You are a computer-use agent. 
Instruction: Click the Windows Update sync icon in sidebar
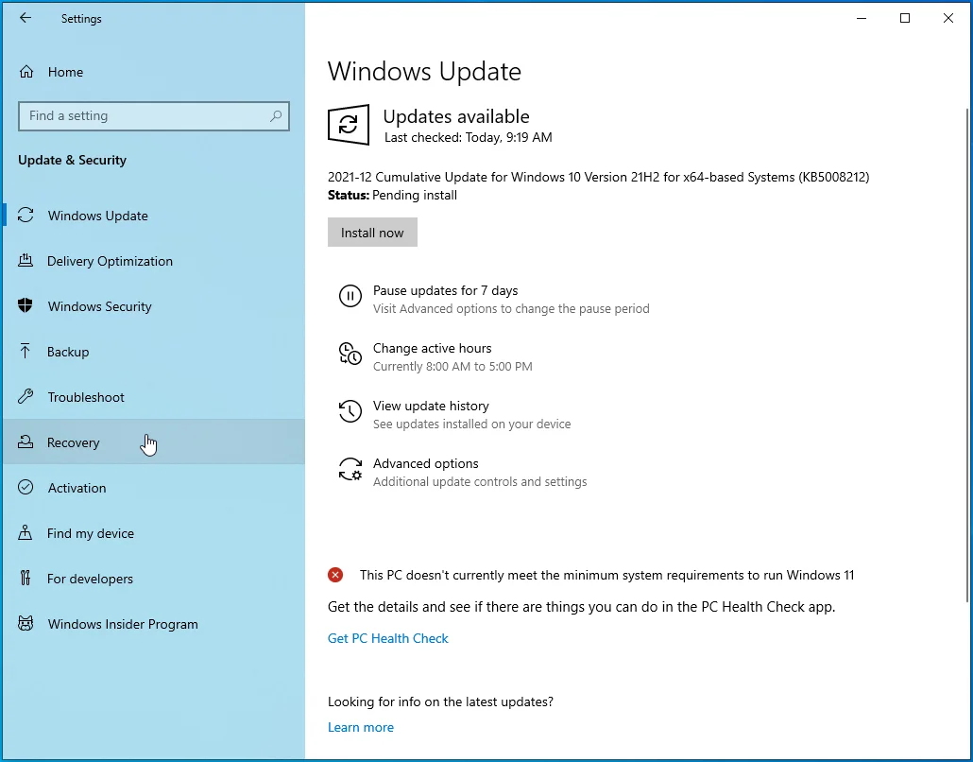tap(26, 215)
